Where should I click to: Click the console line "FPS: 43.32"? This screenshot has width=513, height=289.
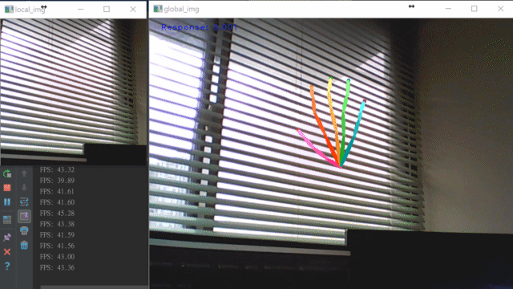(x=57, y=169)
